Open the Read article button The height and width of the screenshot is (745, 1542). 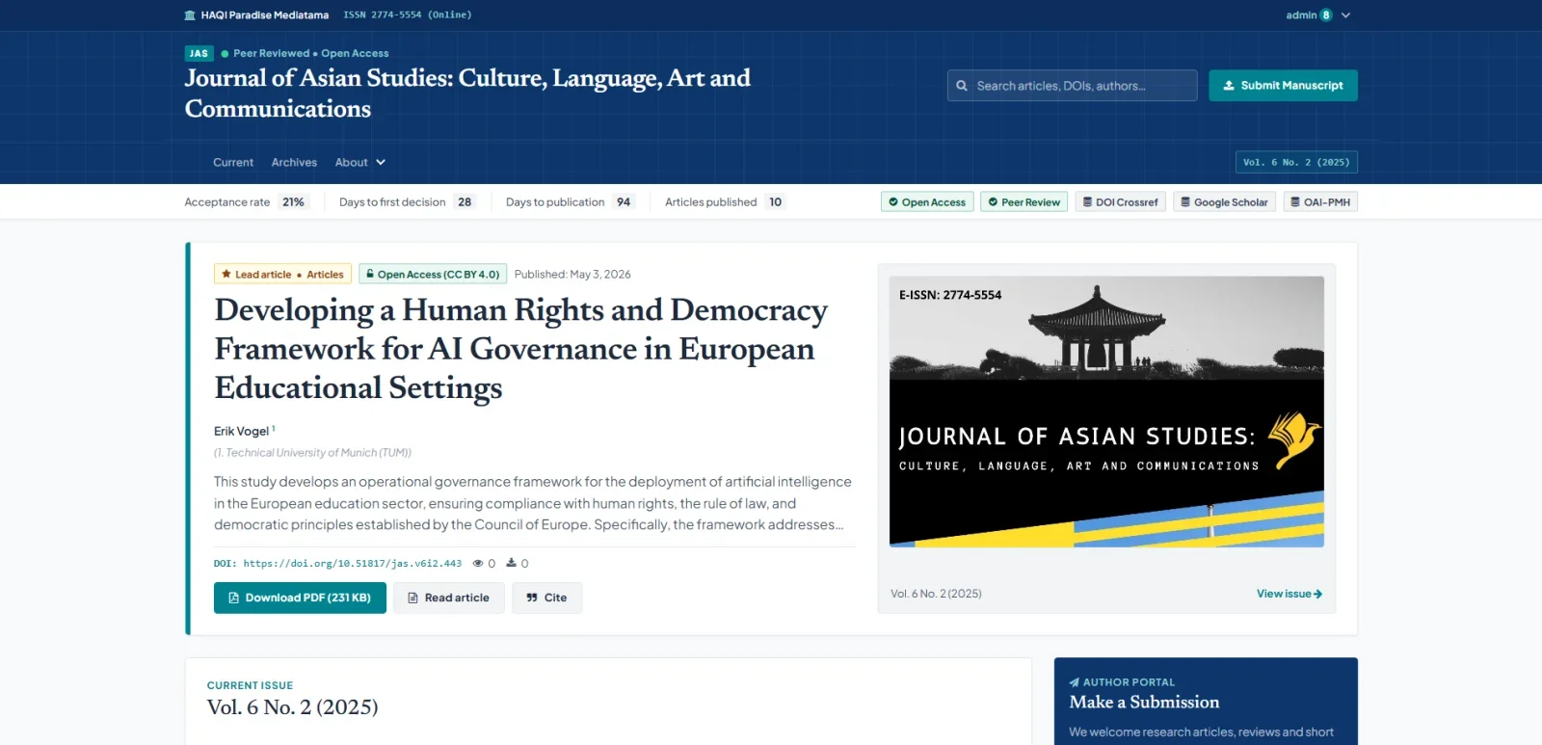[x=448, y=598]
